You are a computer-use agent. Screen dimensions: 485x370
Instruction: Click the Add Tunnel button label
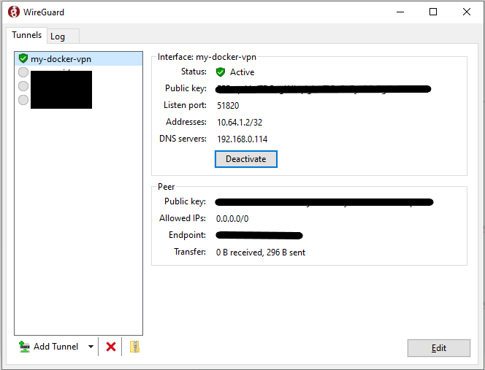[56, 347]
